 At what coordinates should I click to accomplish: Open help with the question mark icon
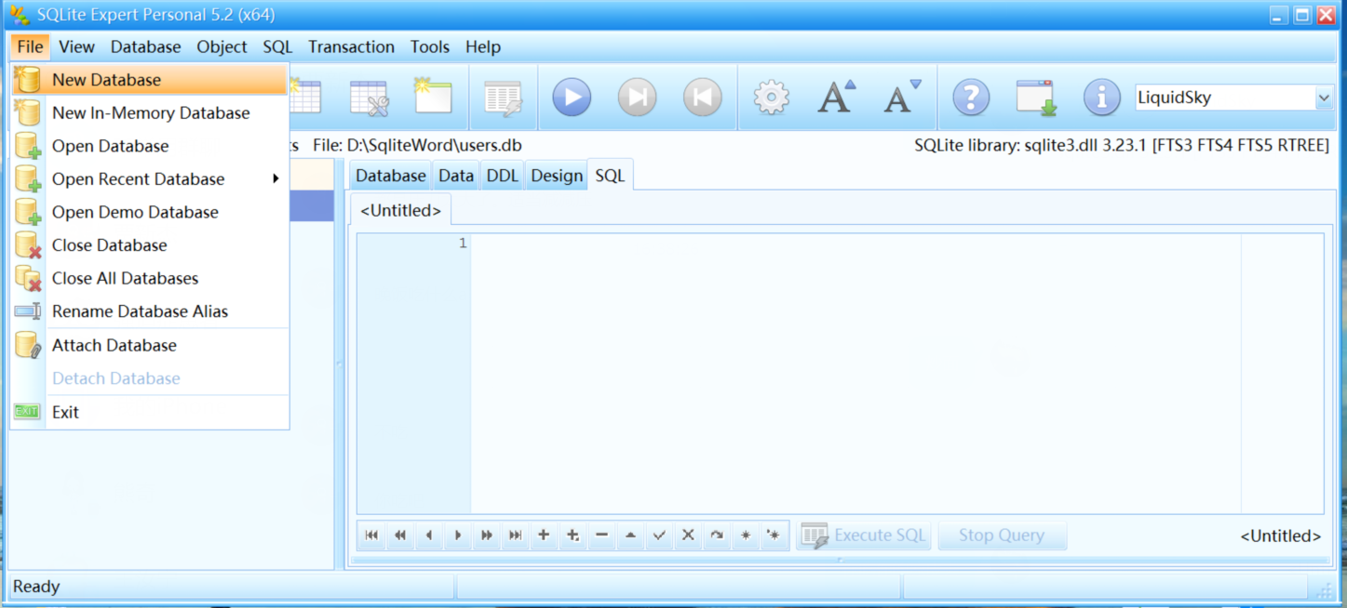coord(971,97)
